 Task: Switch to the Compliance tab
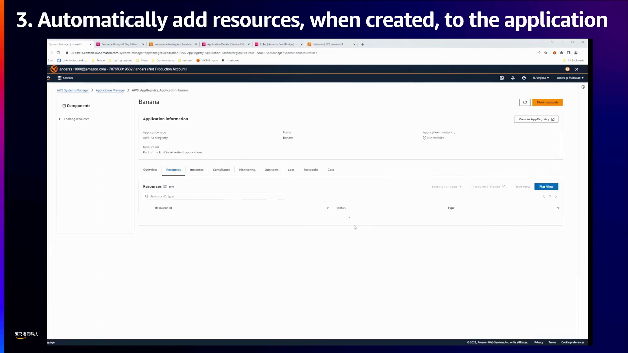221,170
